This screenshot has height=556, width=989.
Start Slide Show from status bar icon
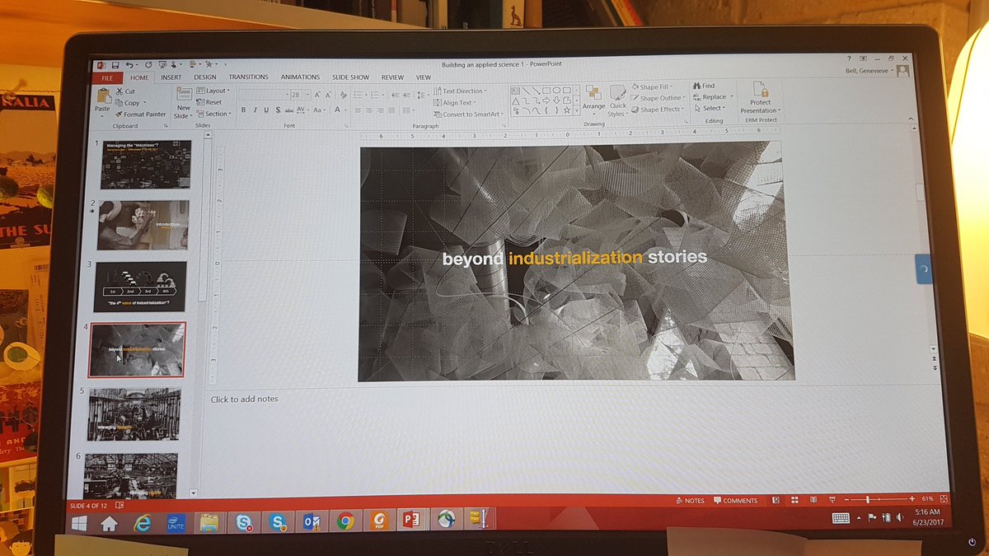[x=832, y=500]
